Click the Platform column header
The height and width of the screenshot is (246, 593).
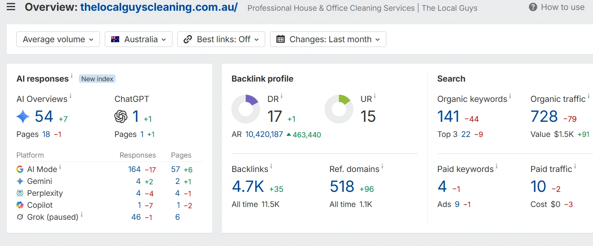pos(30,155)
